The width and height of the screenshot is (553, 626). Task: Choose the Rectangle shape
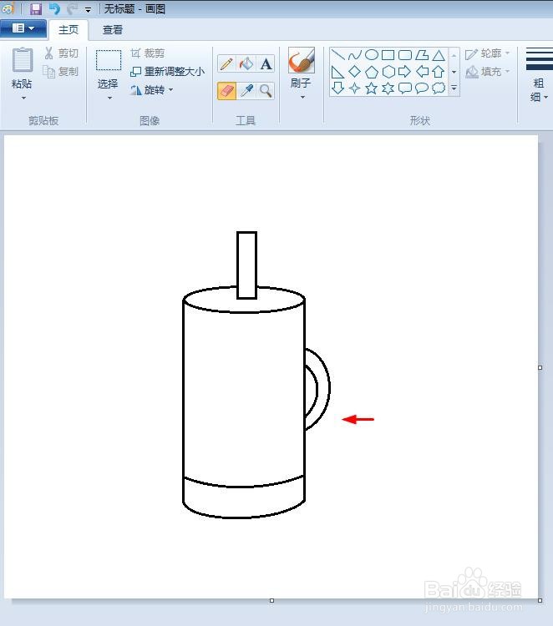(388, 55)
